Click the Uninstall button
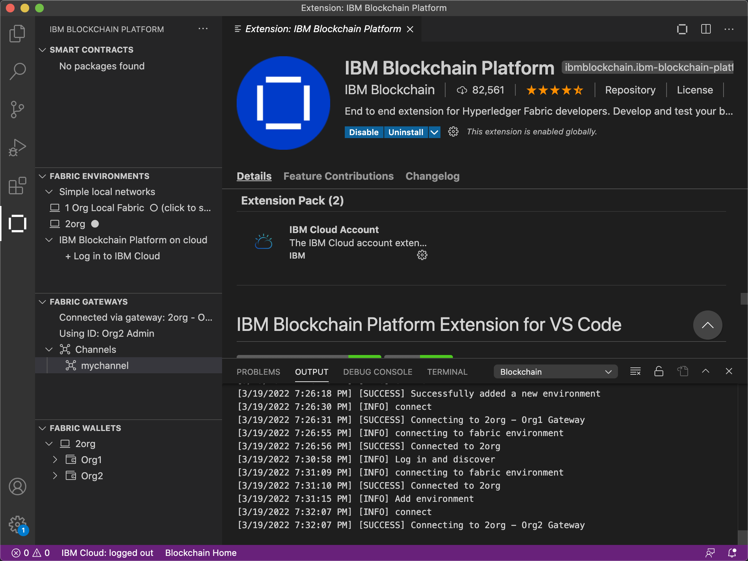Screen dimensions: 748x561 406,132
